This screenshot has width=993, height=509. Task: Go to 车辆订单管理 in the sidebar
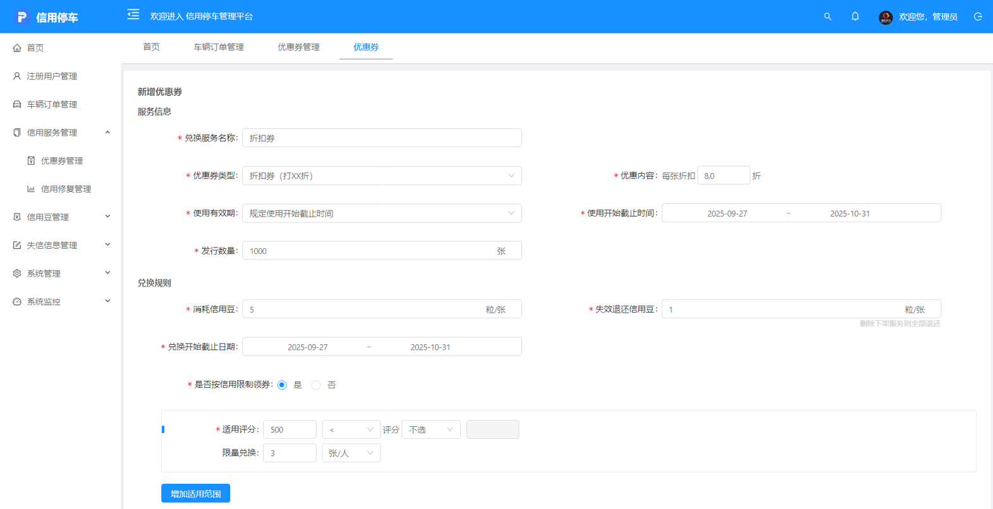pos(52,104)
